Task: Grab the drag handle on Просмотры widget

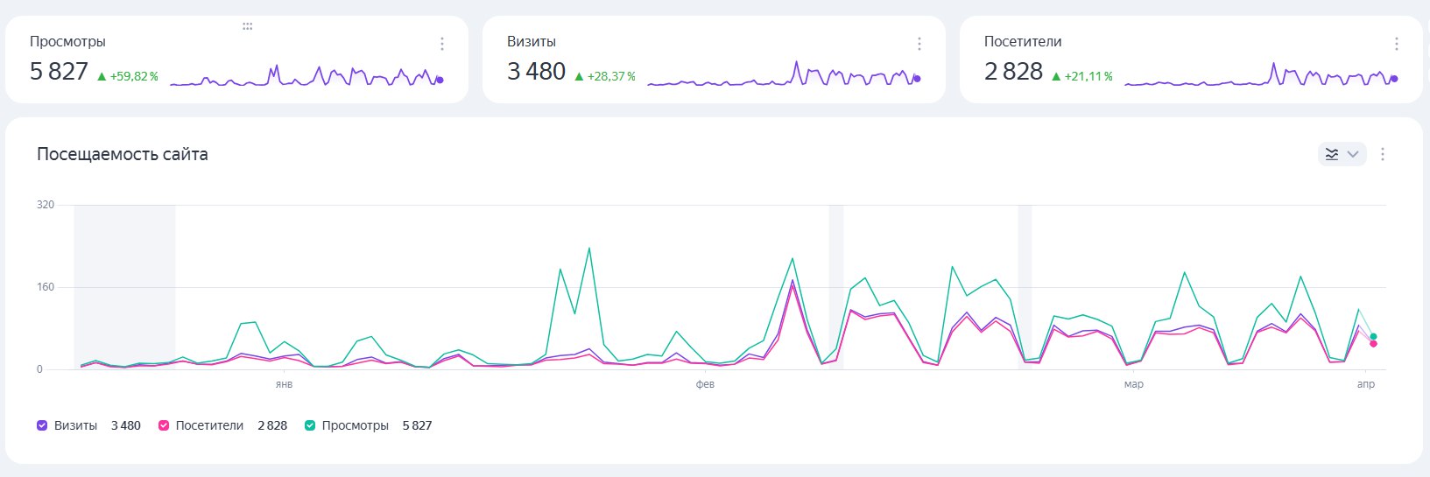Action: (247, 27)
